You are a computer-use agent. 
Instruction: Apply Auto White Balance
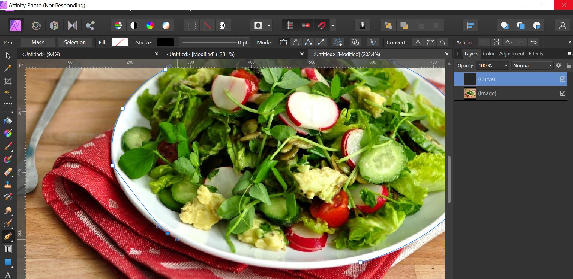point(166,25)
